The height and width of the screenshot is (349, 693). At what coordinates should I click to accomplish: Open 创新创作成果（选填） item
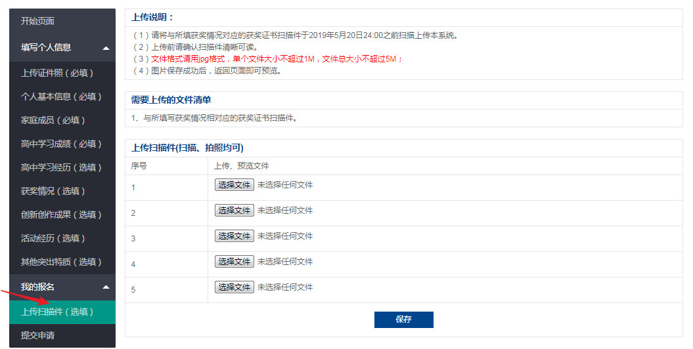[62, 215]
